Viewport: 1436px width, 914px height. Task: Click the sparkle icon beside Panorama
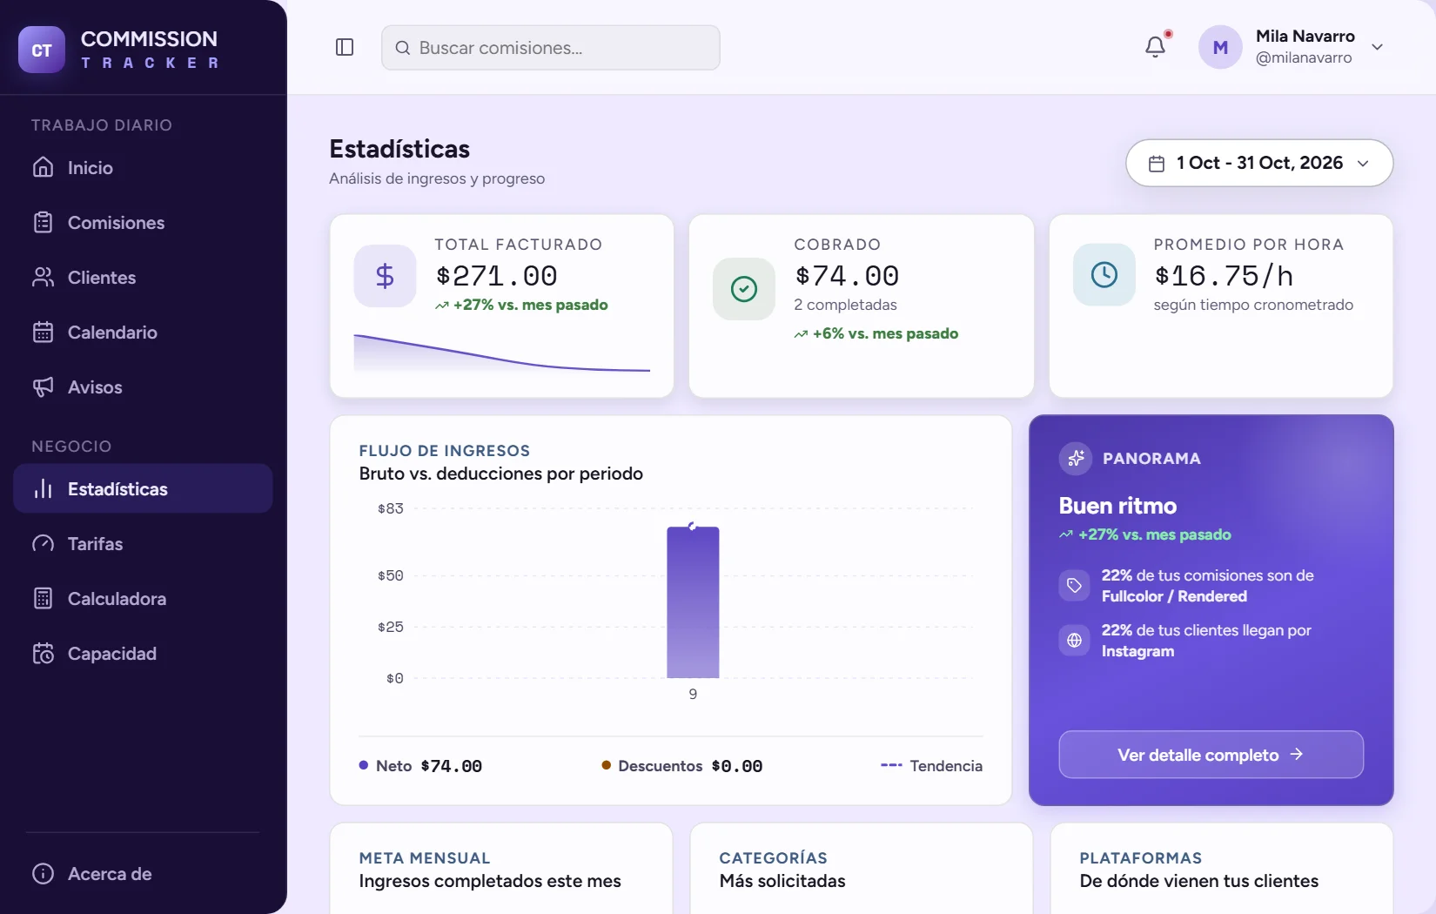point(1076,458)
